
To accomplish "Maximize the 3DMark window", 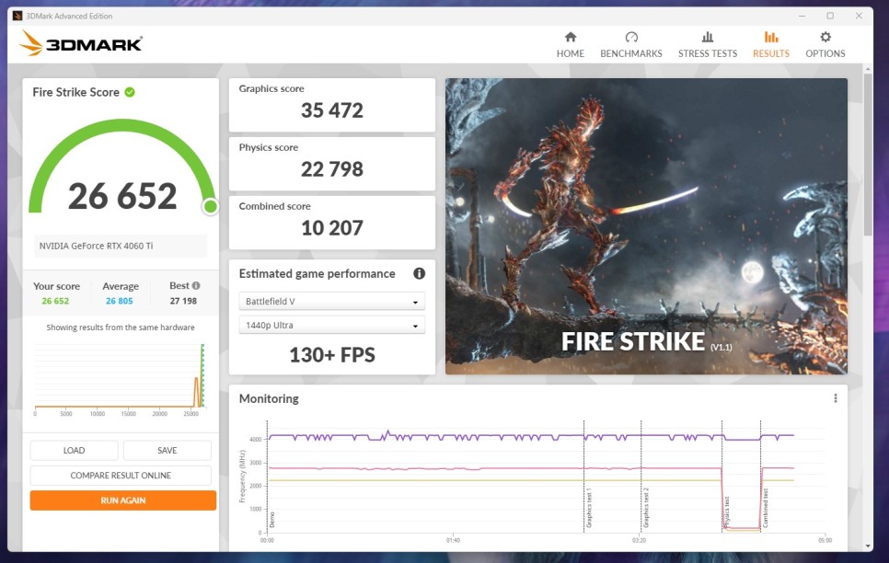I will 830,16.
